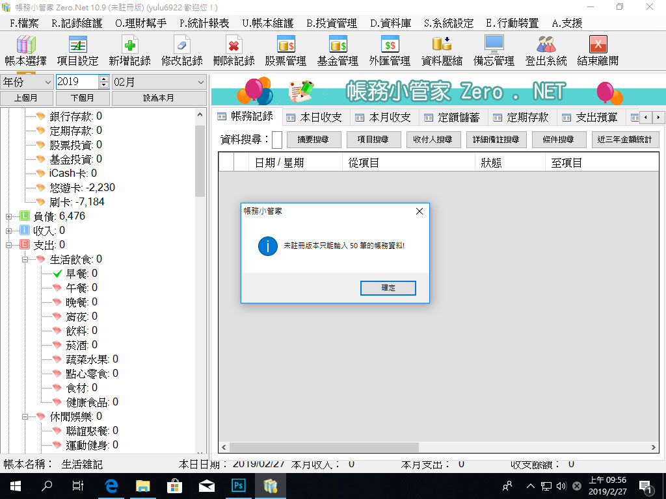666x499 pixels.
Task: Open the B.投資管理 menu
Action: (332, 23)
